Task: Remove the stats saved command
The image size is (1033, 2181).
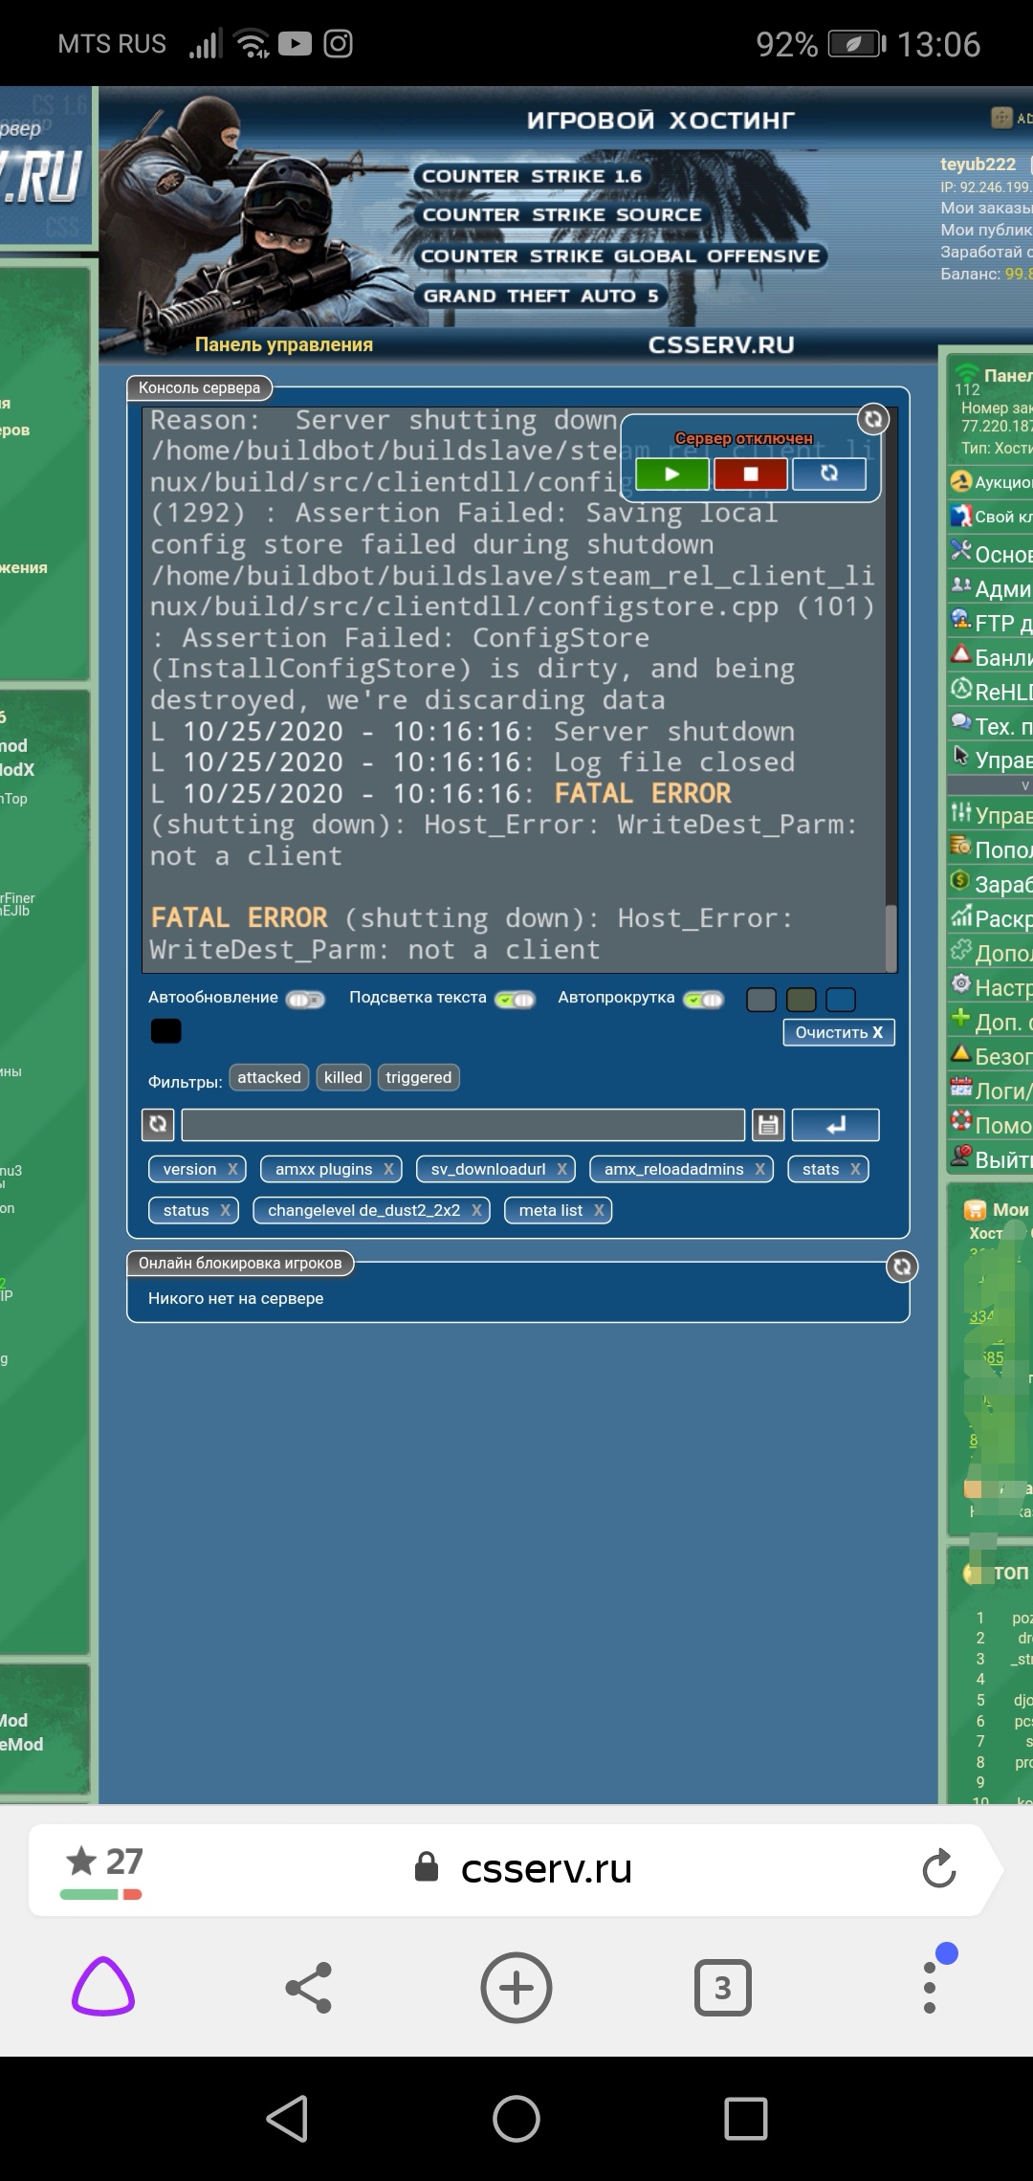Action: [x=855, y=1169]
